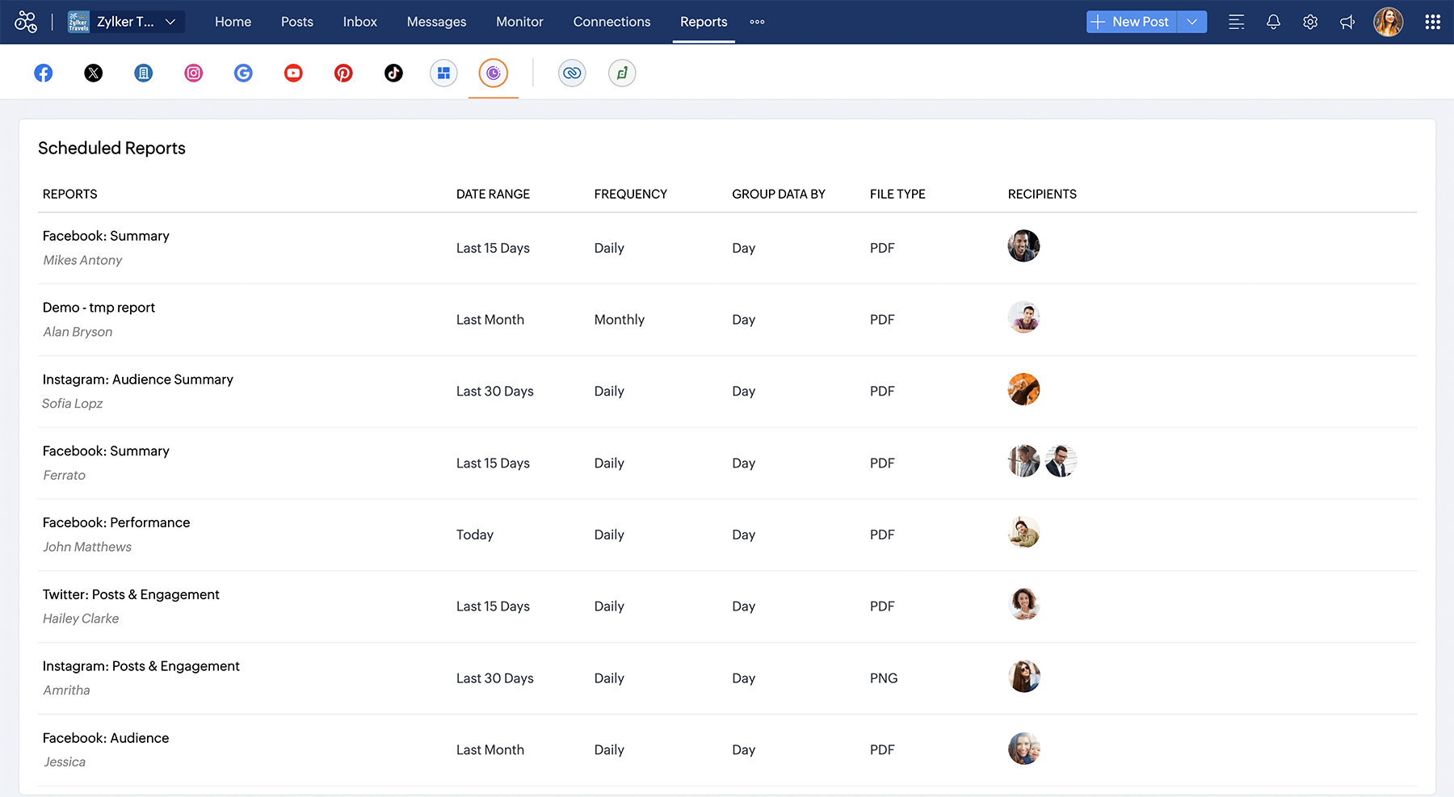Viewport: 1454px width, 797px height.
Task: Open the settings gear icon
Action: click(x=1310, y=22)
